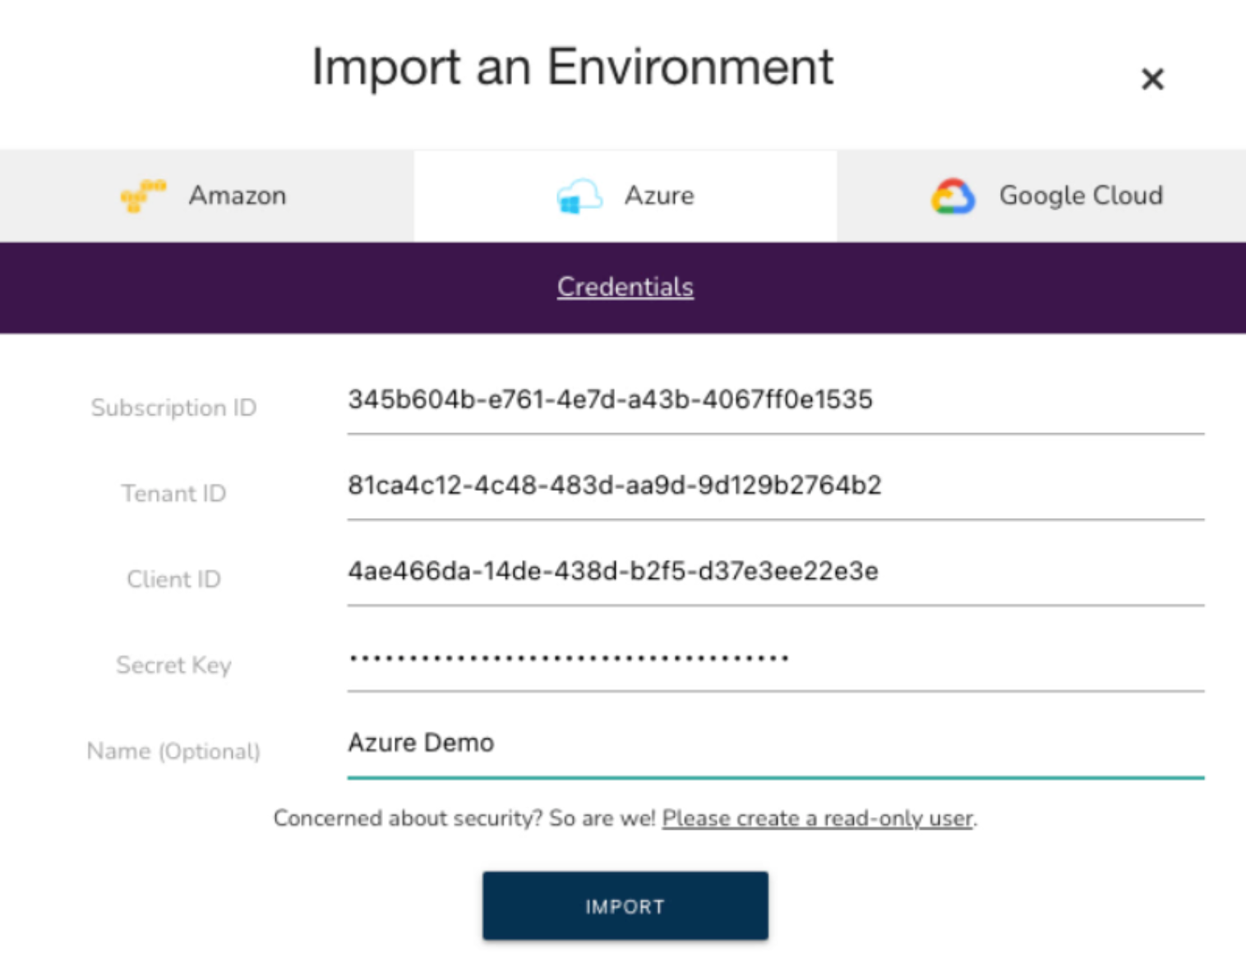Viewport: 1246px width, 962px height.
Task: Click the Google Cloud logo icon
Action: (x=953, y=195)
